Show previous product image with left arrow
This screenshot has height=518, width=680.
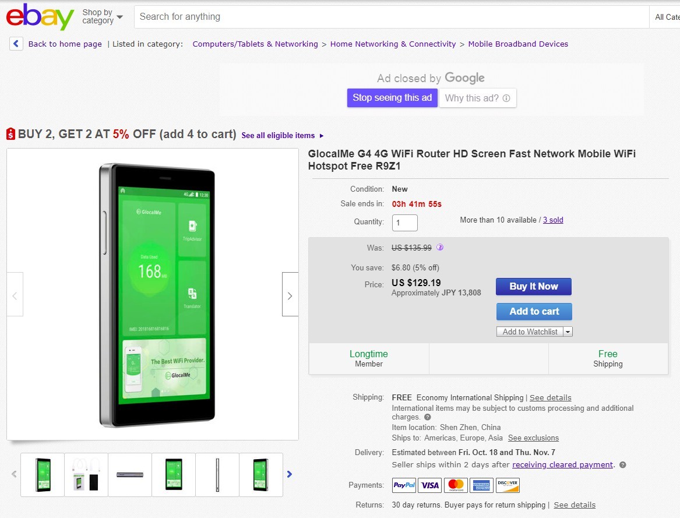click(x=15, y=295)
